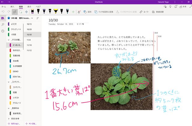
Task: Open search with magnifier icon
Action: [x=3, y=25]
